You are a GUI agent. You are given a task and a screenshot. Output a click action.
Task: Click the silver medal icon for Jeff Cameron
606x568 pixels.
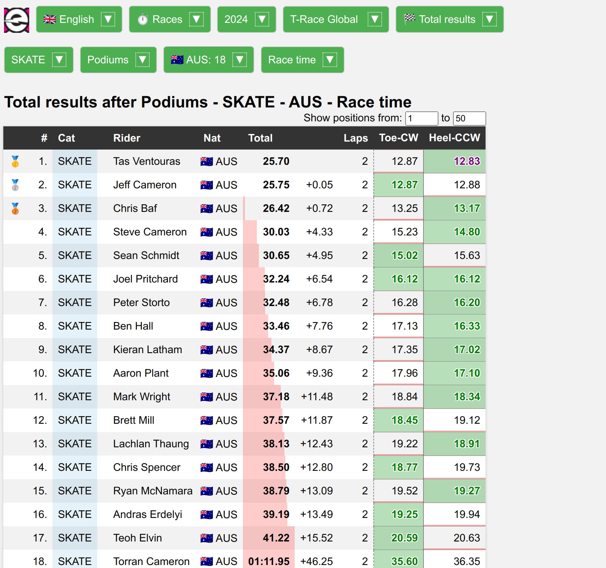[15, 185]
